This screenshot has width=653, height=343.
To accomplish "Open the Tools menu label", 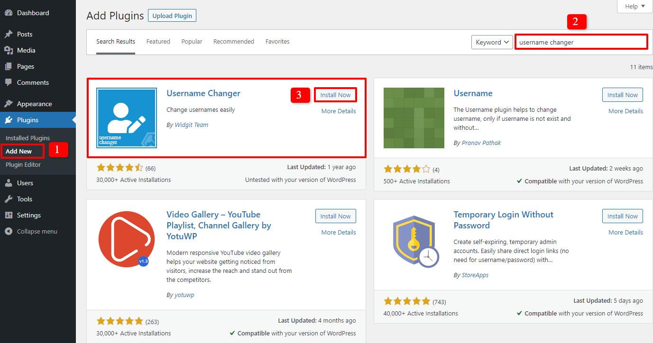I will tap(25, 199).
